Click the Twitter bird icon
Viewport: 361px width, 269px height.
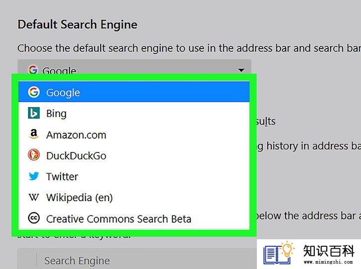34,176
